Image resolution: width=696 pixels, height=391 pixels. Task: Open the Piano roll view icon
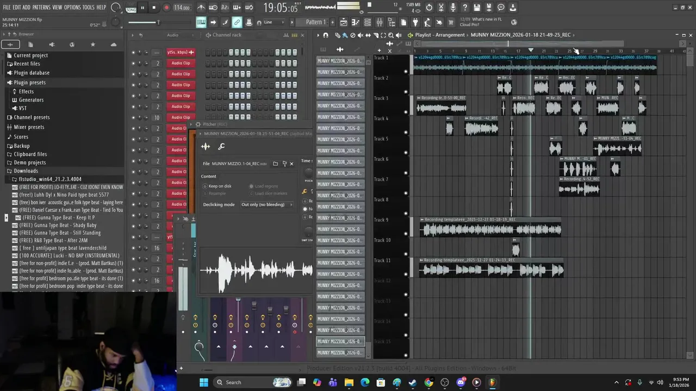(356, 22)
